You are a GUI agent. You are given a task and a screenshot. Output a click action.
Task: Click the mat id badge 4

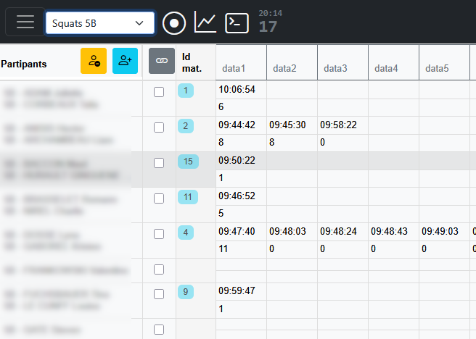click(x=186, y=233)
